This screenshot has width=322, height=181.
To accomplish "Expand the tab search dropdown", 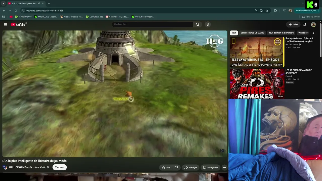I will (3, 4).
